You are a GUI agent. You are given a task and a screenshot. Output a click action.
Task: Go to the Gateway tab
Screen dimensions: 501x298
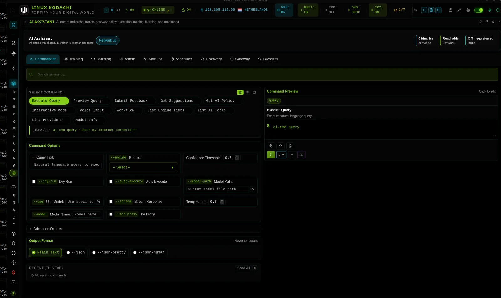[240, 59]
